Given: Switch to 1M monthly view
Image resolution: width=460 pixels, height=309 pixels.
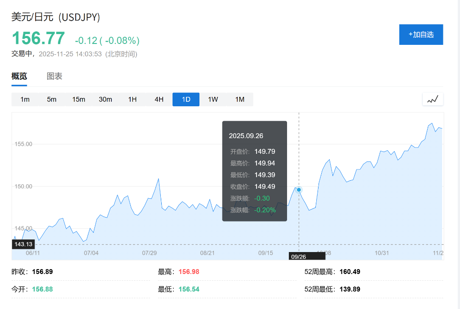Looking at the screenshot, I should pos(240,100).
